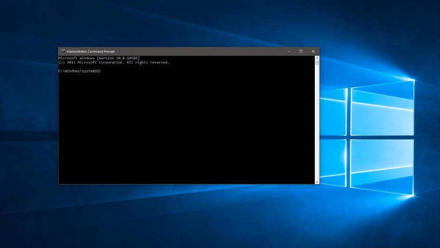Maximize the Command Prompt window
Image resolution: width=440 pixels, height=248 pixels.
pos(301,51)
